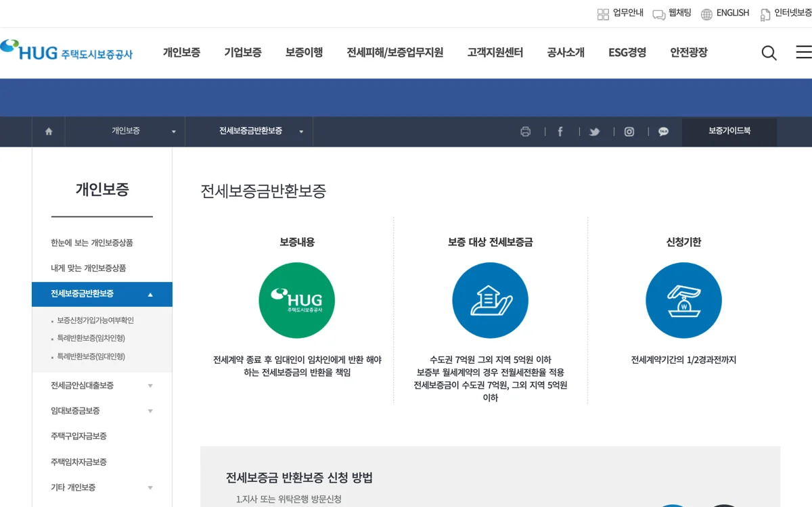Expand the 전세금안심대출보증 sidebar arrow
The width and height of the screenshot is (812, 507).
pos(150,386)
